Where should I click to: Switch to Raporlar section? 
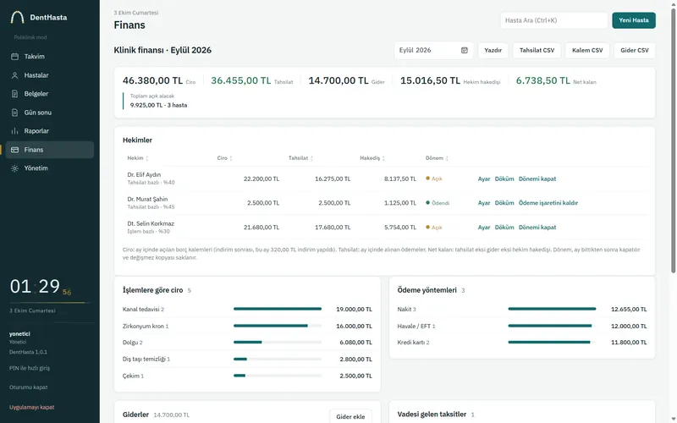click(x=50, y=131)
